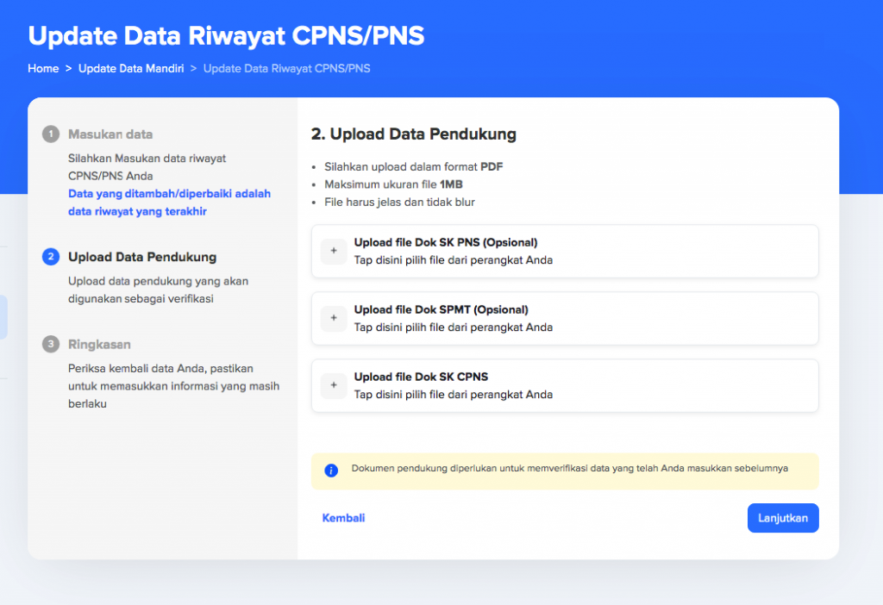Open file picker for Dok SK CPNS

coord(565,385)
